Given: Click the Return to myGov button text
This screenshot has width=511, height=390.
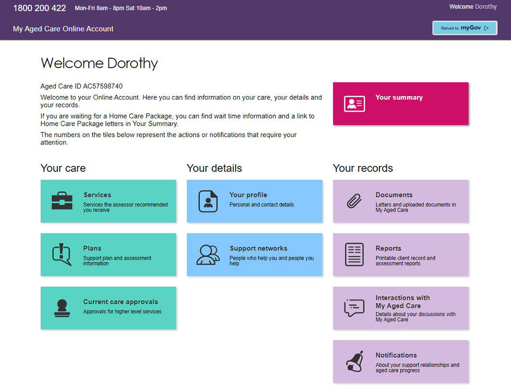Looking at the screenshot, I should pyautogui.click(x=461, y=28).
